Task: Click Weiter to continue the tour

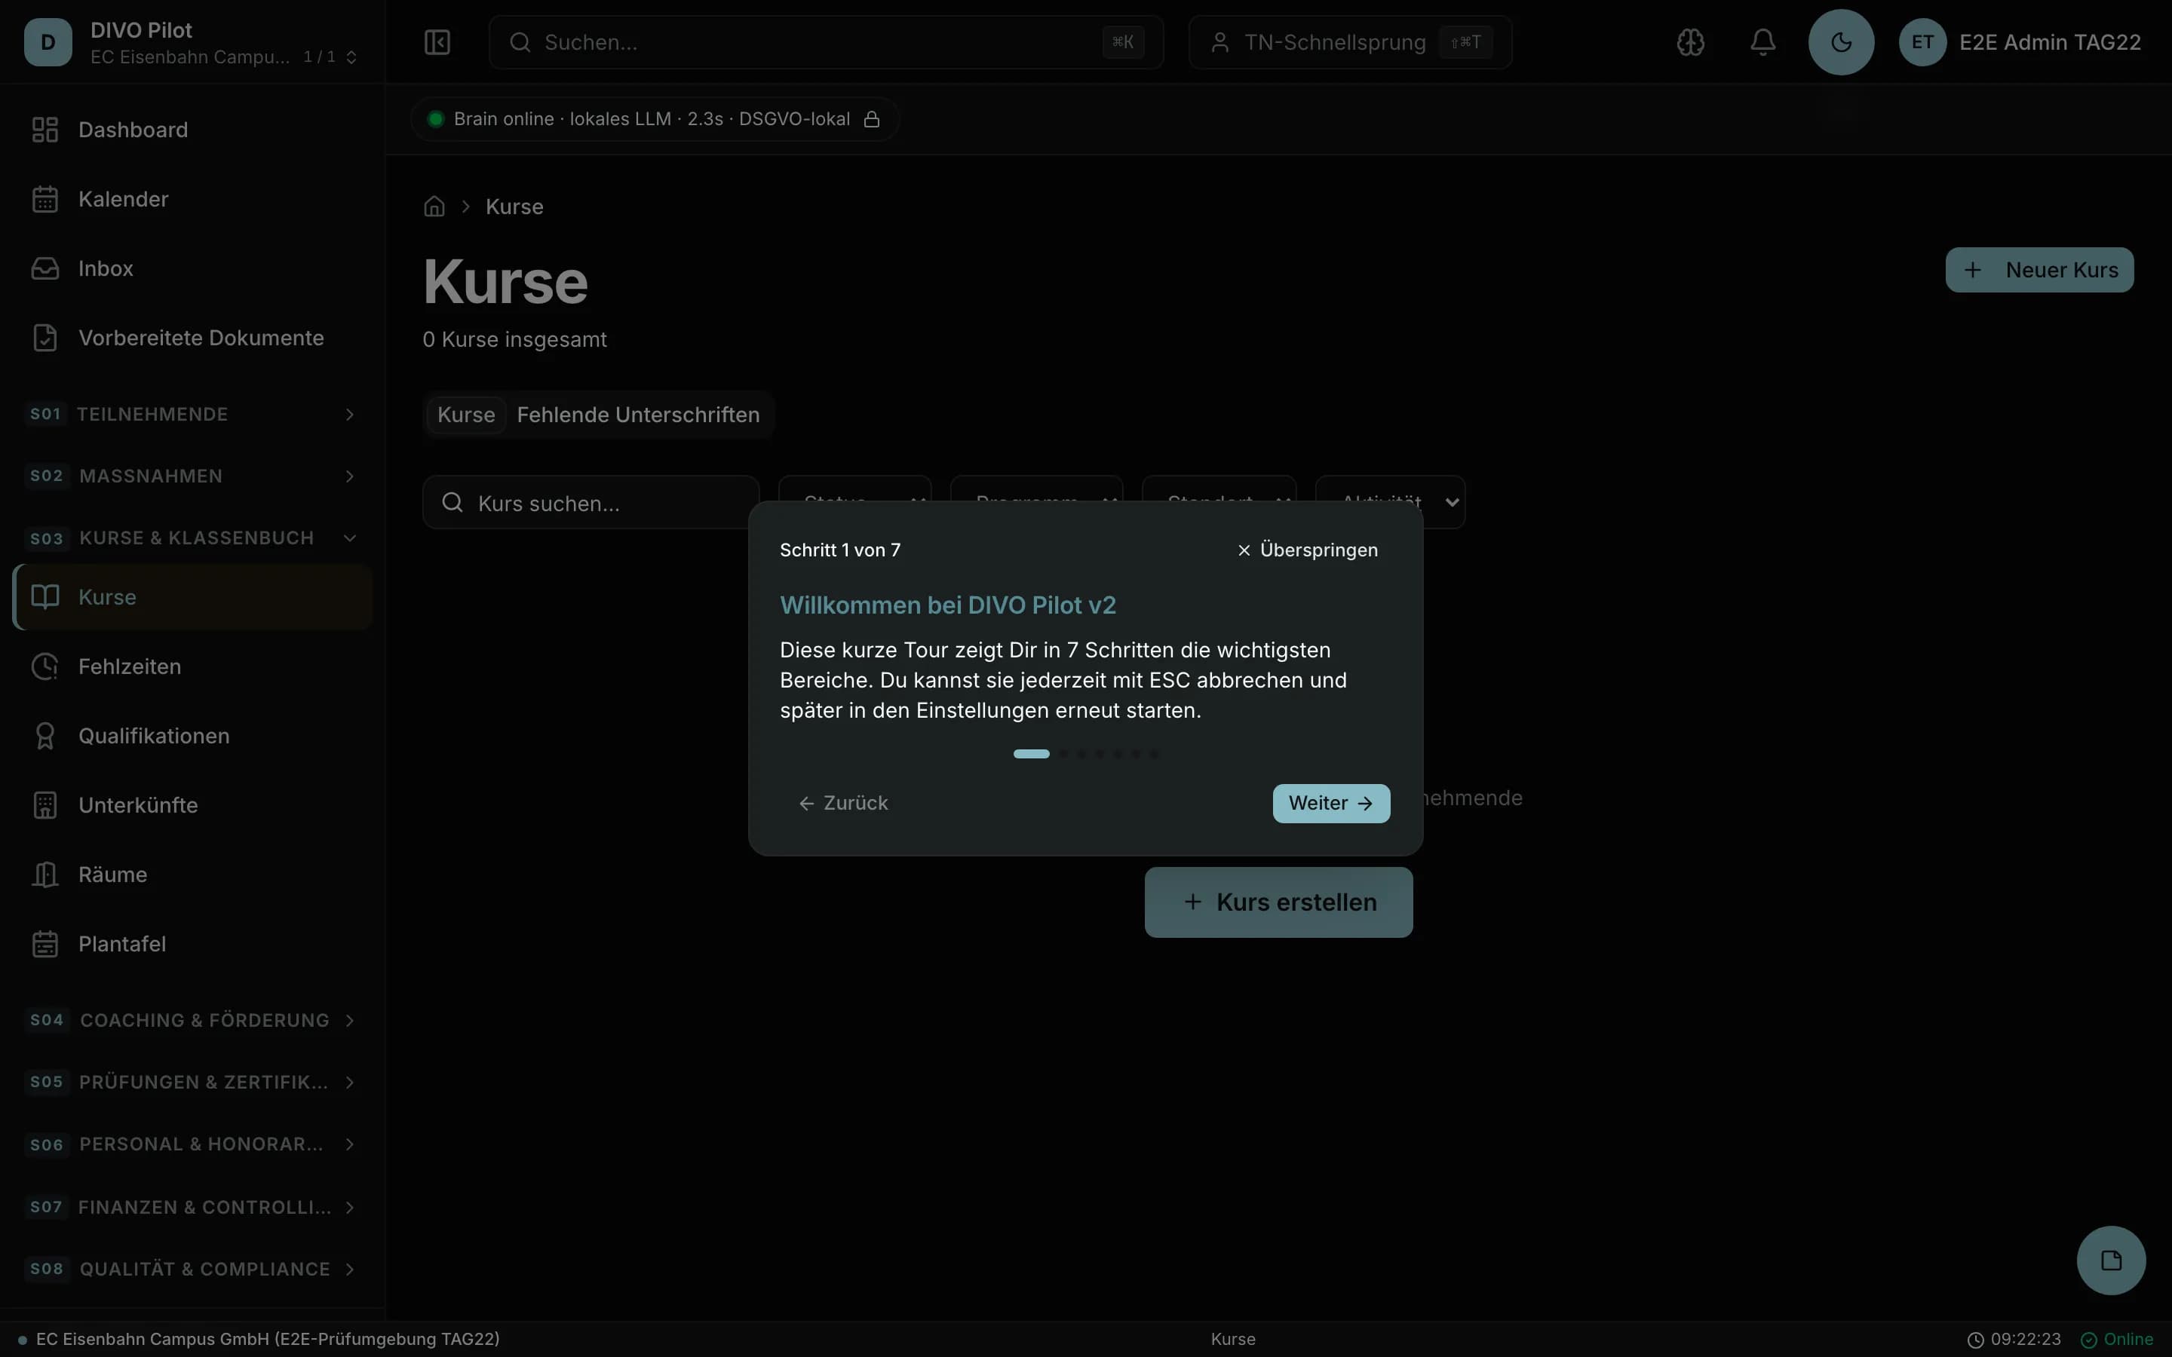Action: (1331, 803)
